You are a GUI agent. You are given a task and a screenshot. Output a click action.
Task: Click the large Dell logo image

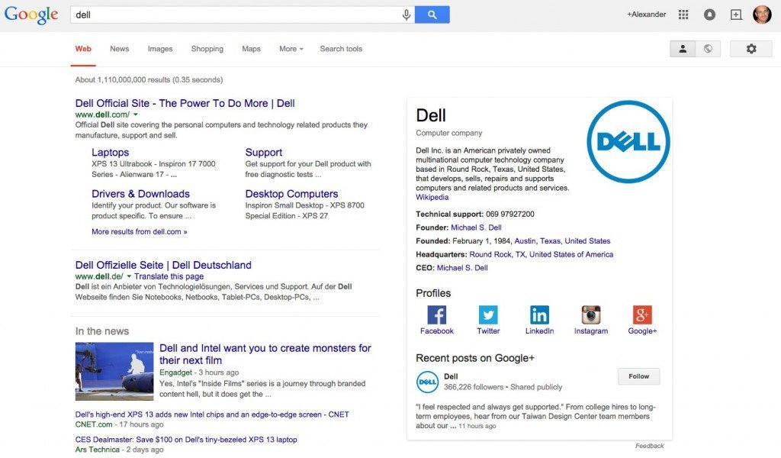628,142
